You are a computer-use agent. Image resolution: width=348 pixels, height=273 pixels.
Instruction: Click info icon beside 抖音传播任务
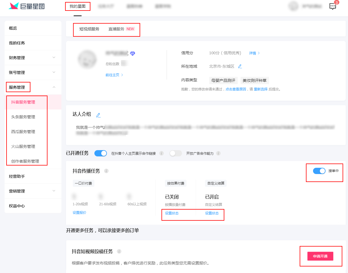(106, 171)
